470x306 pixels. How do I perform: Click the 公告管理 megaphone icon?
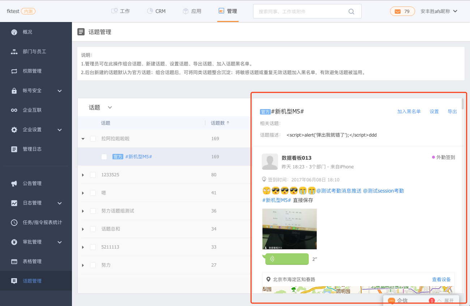point(14,184)
